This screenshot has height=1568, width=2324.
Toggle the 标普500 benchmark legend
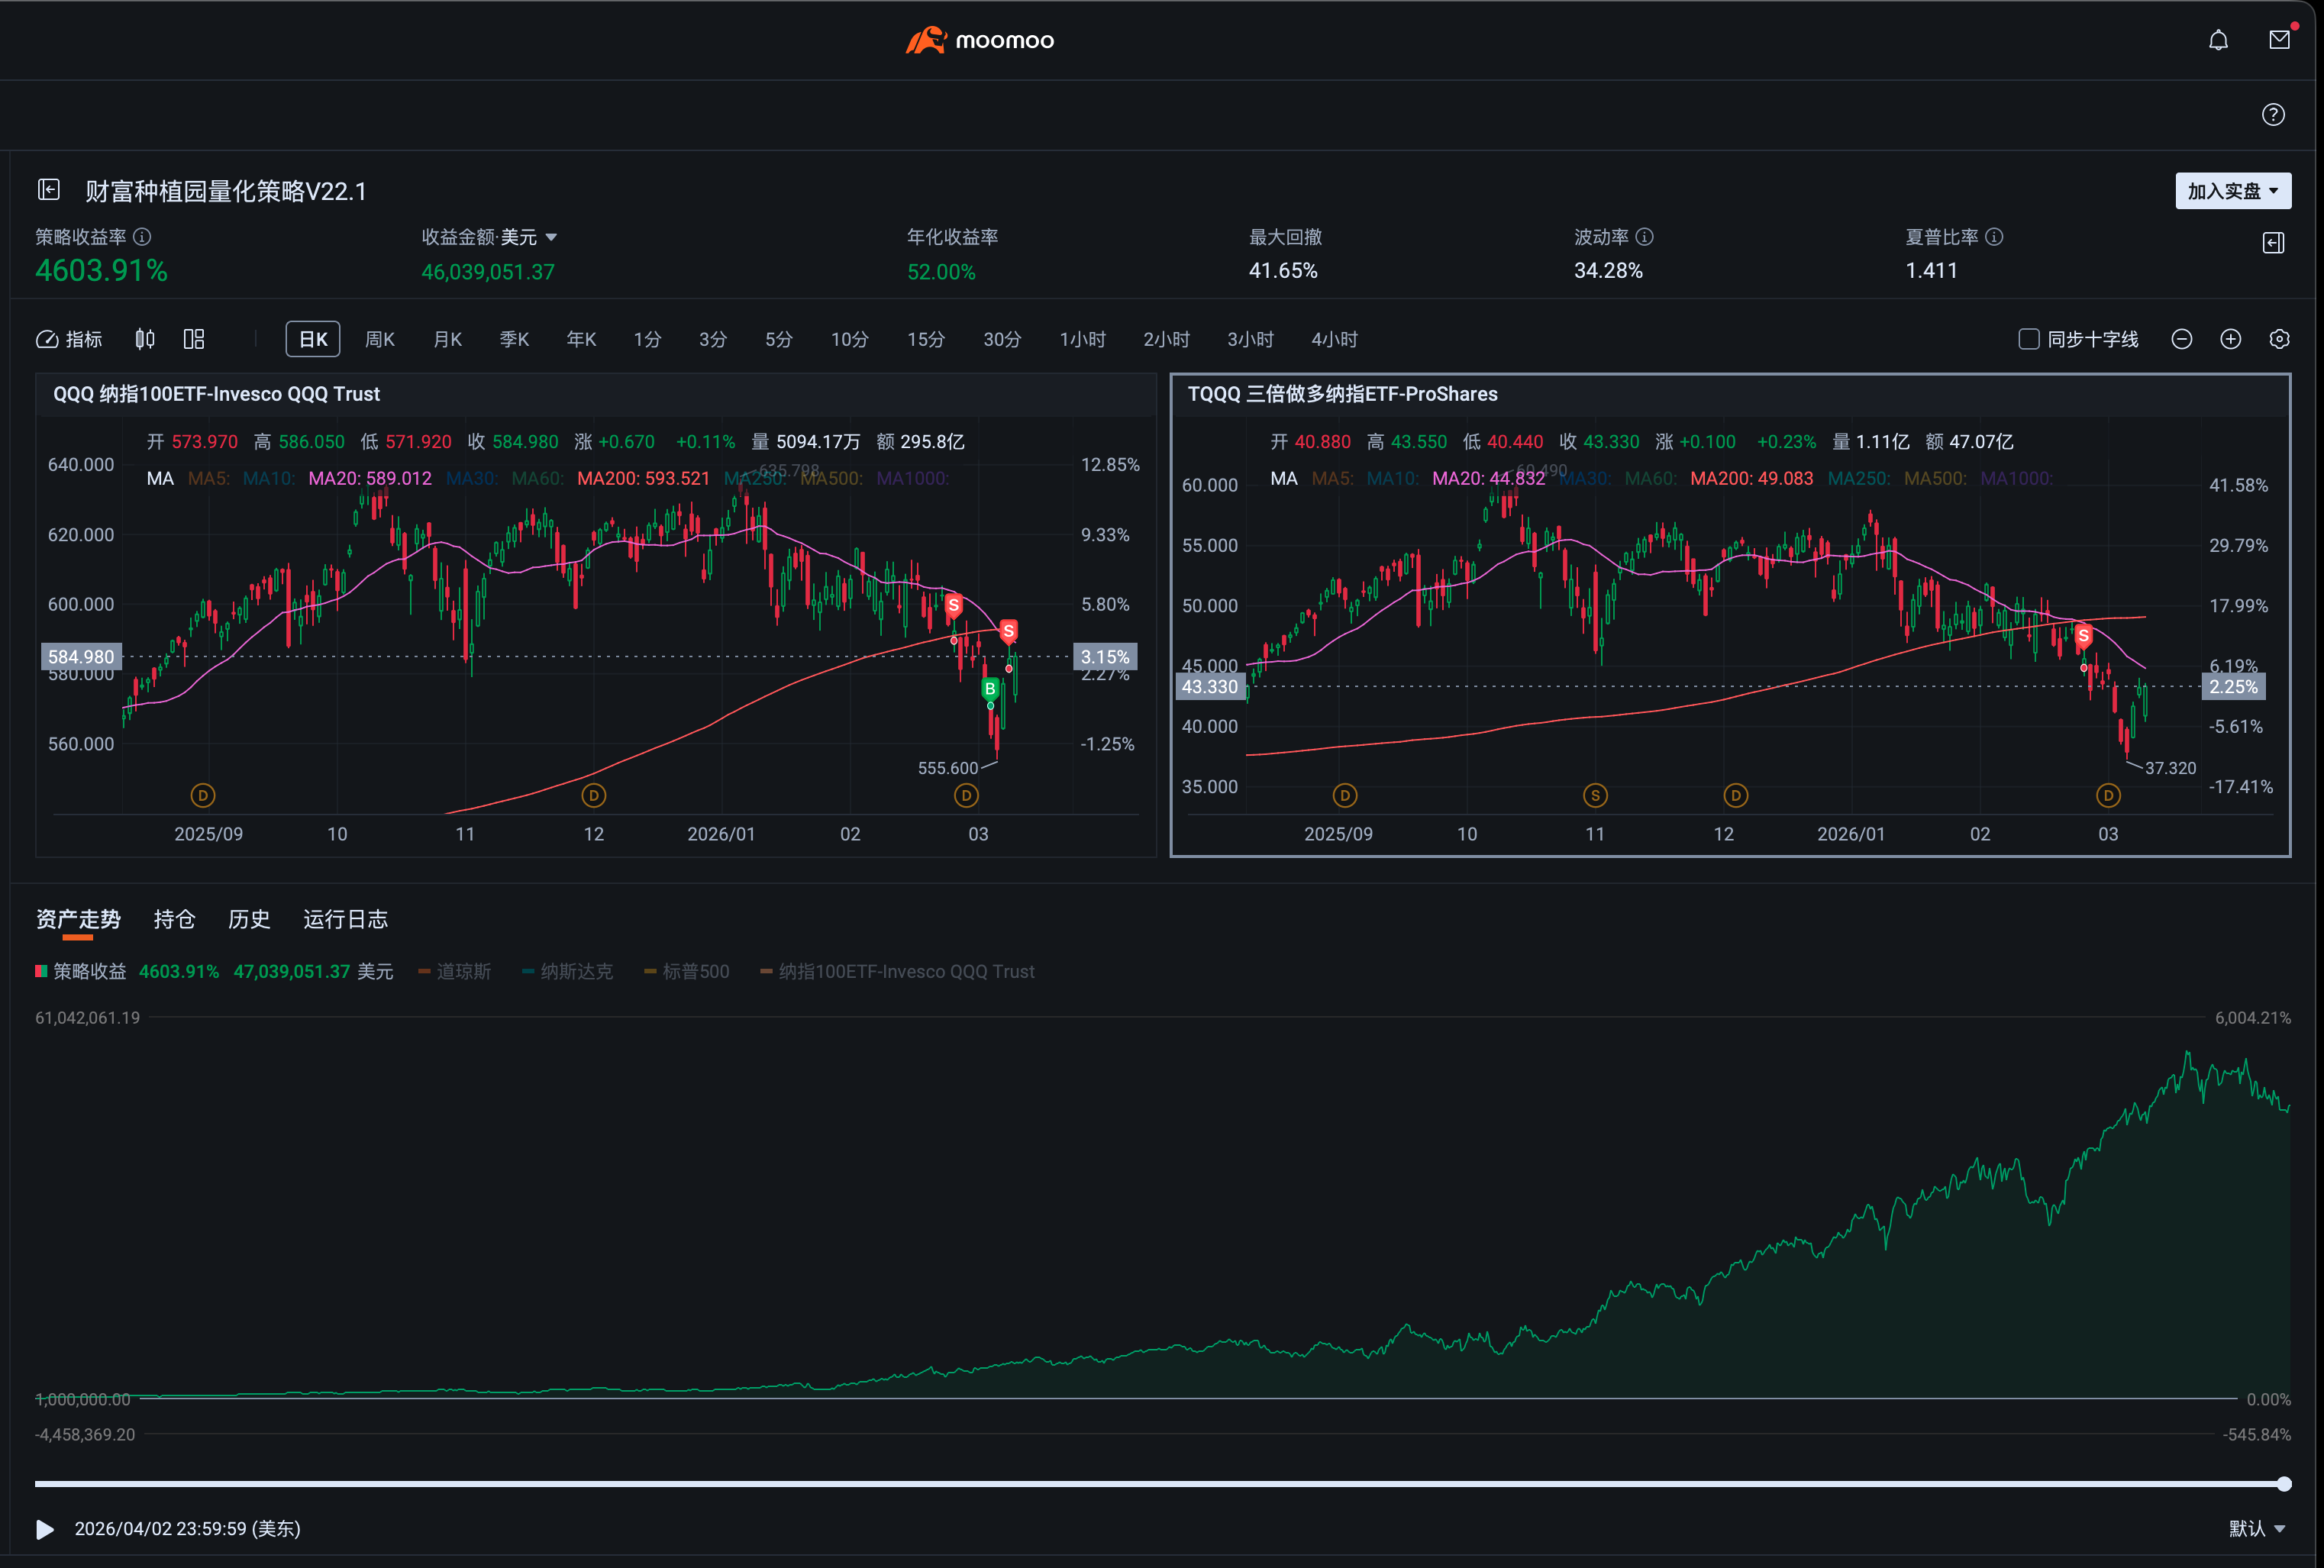tap(687, 972)
